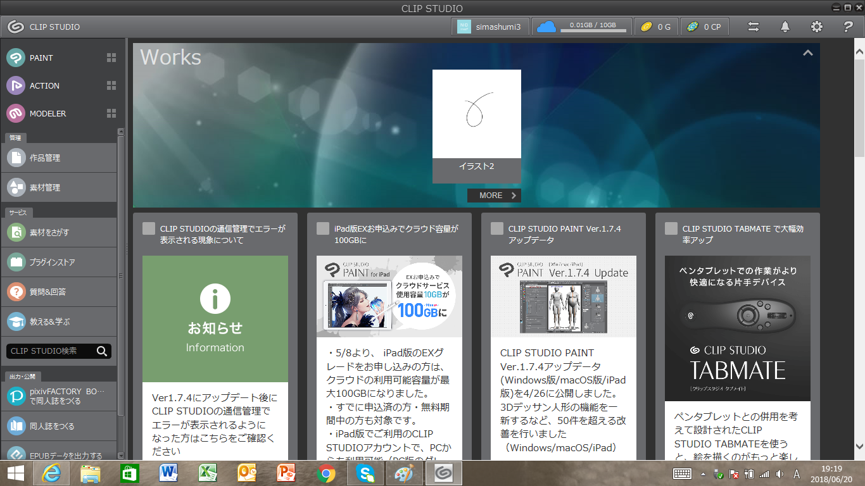The height and width of the screenshot is (486, 865).
Task: Collapse the Works banner with the chevron
Action: (807, 53)
